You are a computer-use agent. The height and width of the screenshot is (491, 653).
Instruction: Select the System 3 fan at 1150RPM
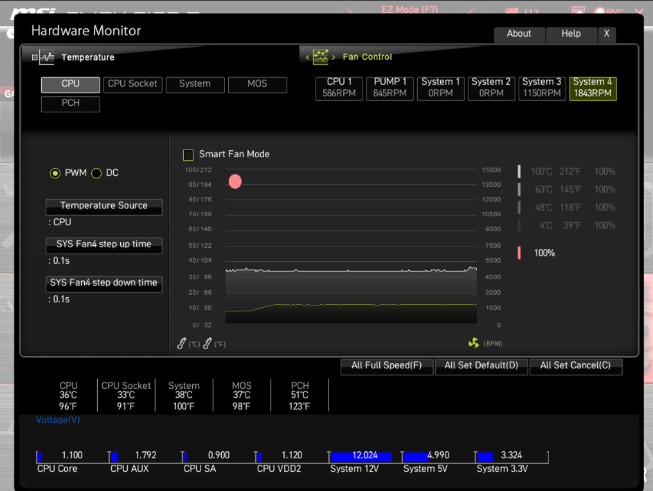tap(541, 88)
